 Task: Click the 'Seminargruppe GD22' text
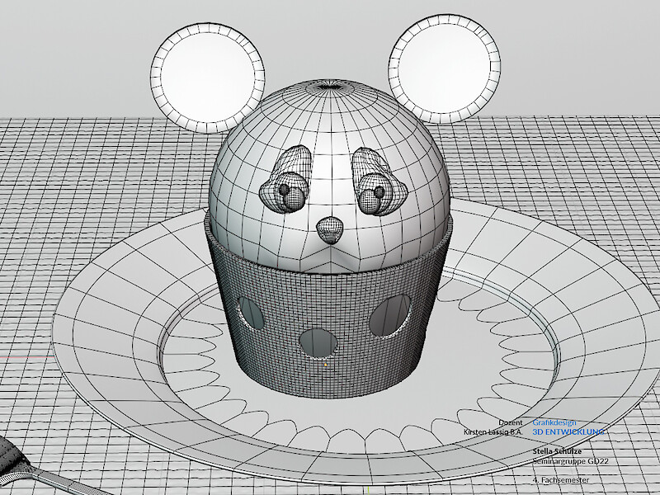click(570, 461)
